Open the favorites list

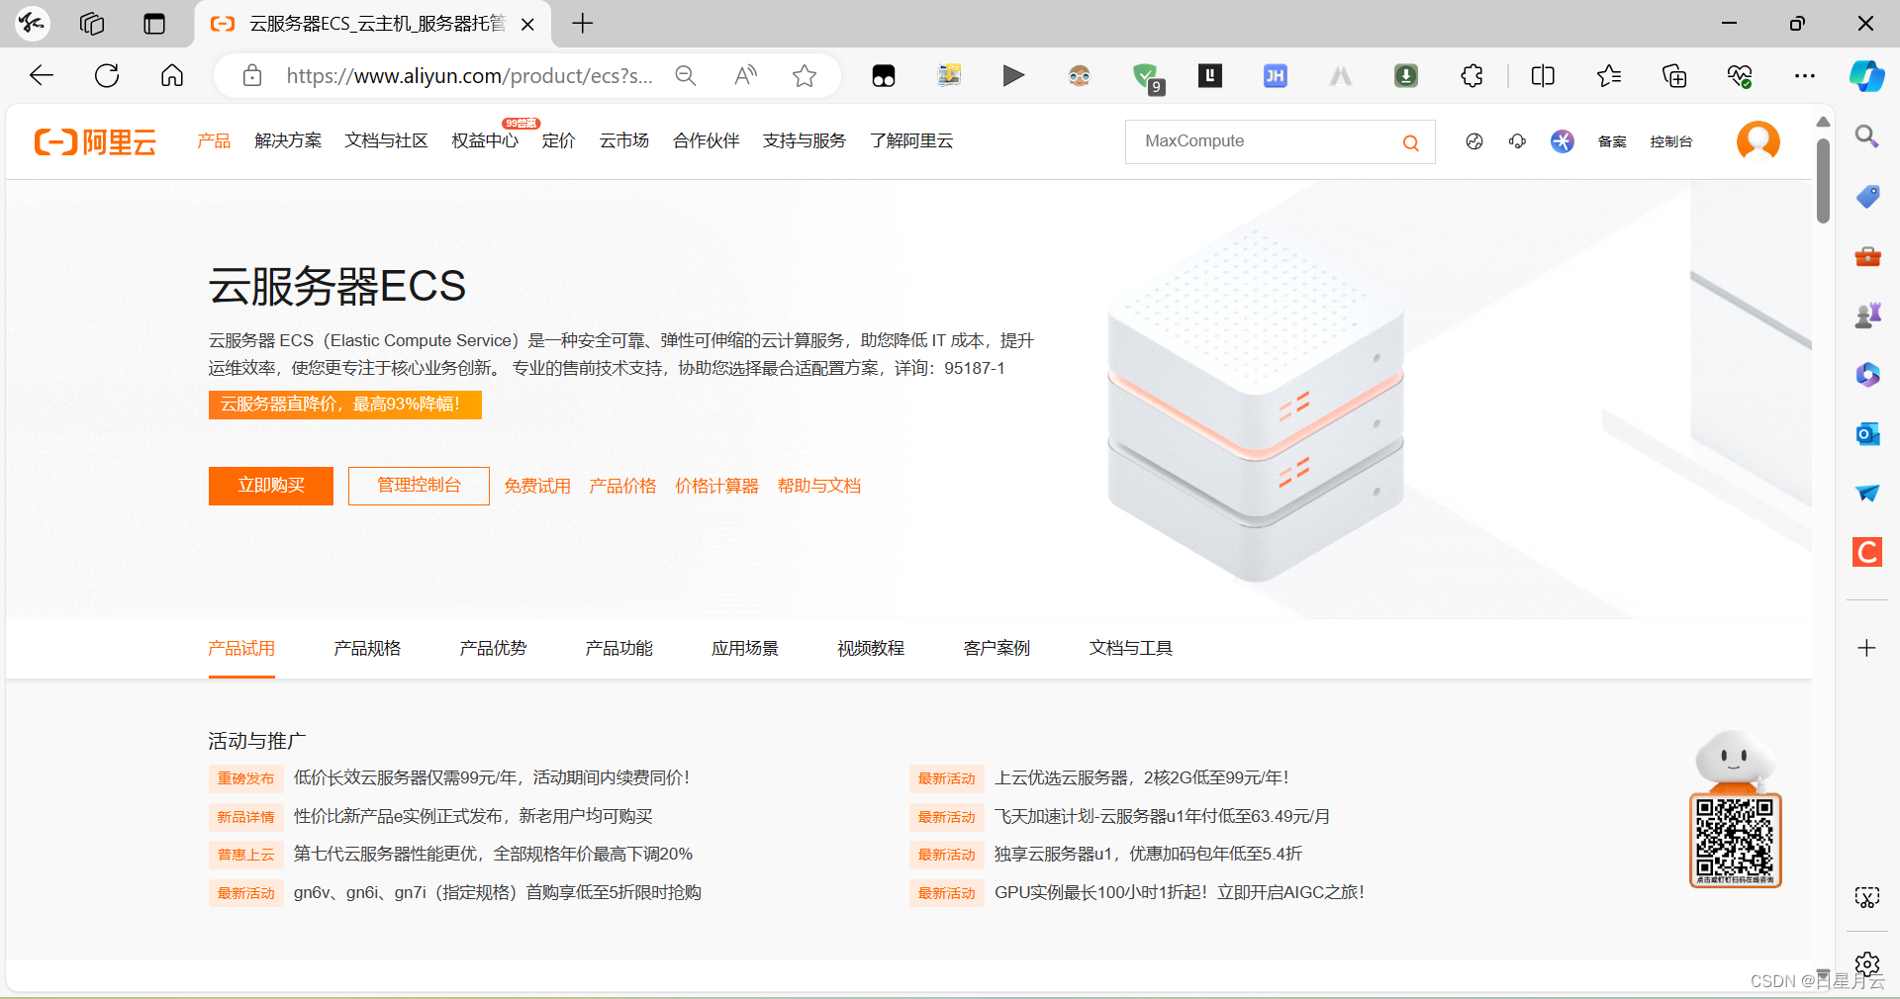[1609, 76]
